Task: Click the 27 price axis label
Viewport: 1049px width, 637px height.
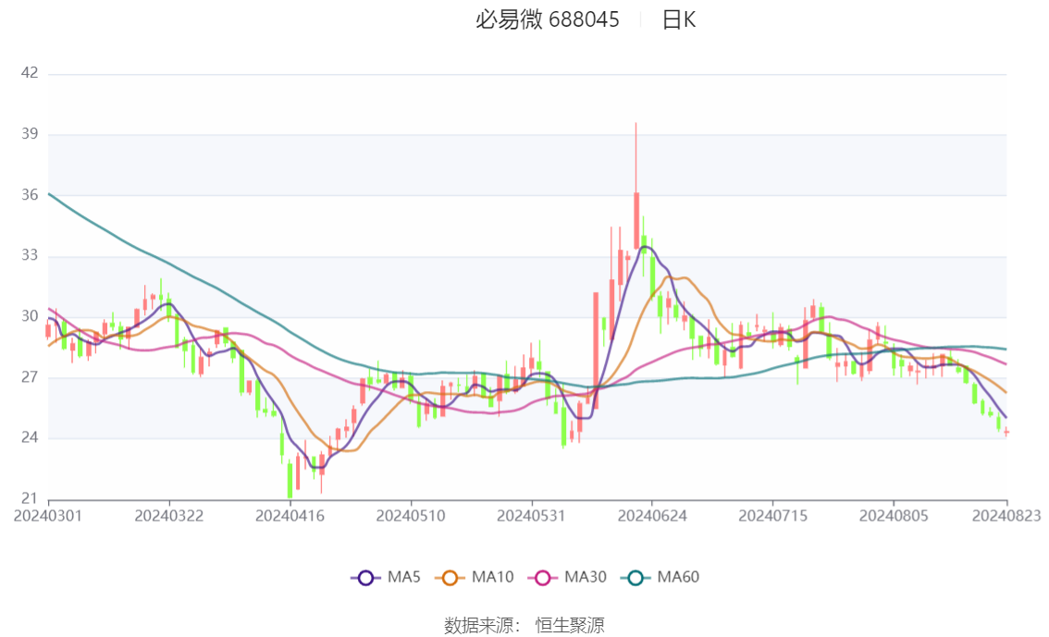Action: click(x=30, y=377)
